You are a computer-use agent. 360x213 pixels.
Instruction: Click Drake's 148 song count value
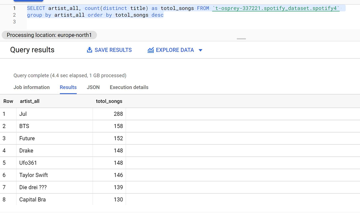[x=118, y=151]
